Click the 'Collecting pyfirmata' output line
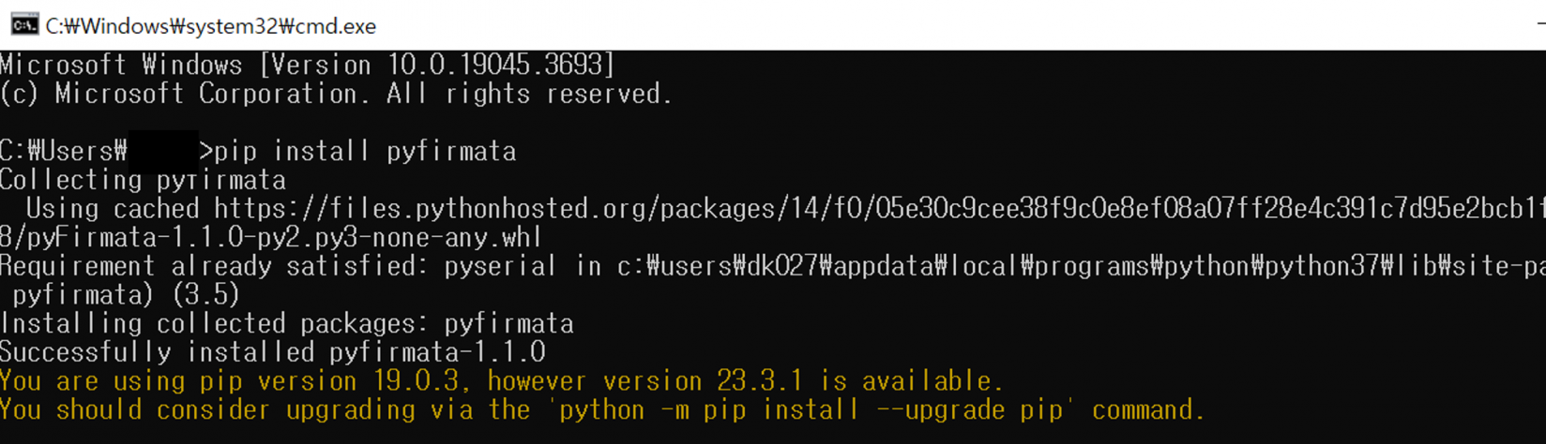The image size is (1546, 444). point(143,180)
